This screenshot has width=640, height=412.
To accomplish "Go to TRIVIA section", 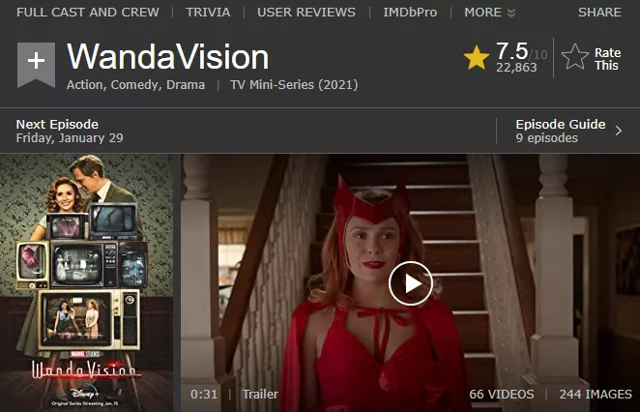I will 208,13.
